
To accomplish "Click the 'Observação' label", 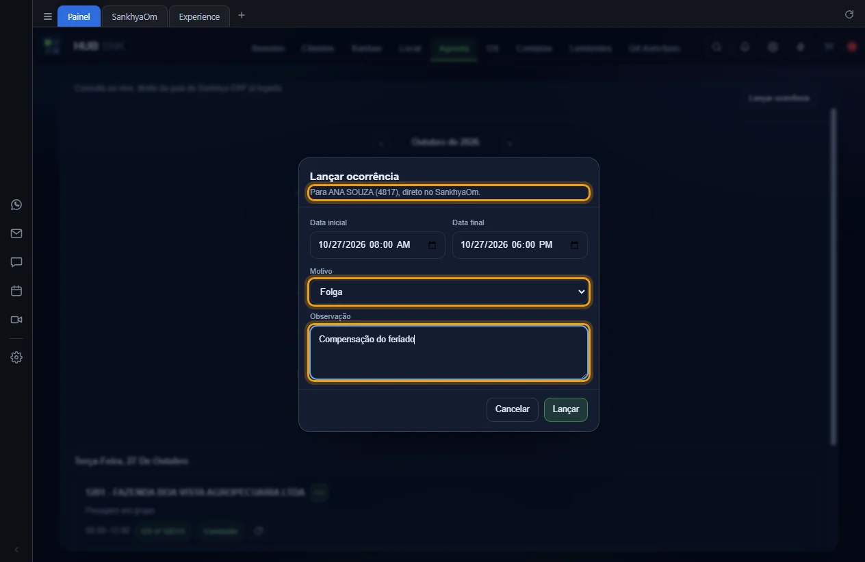I will coord(331,316).
